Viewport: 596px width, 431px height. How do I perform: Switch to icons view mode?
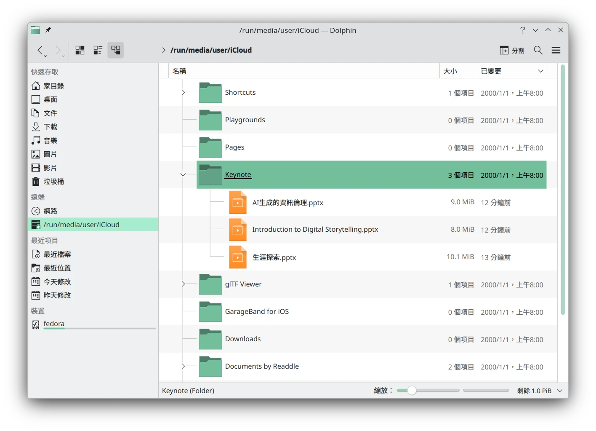tap(80, 51)
